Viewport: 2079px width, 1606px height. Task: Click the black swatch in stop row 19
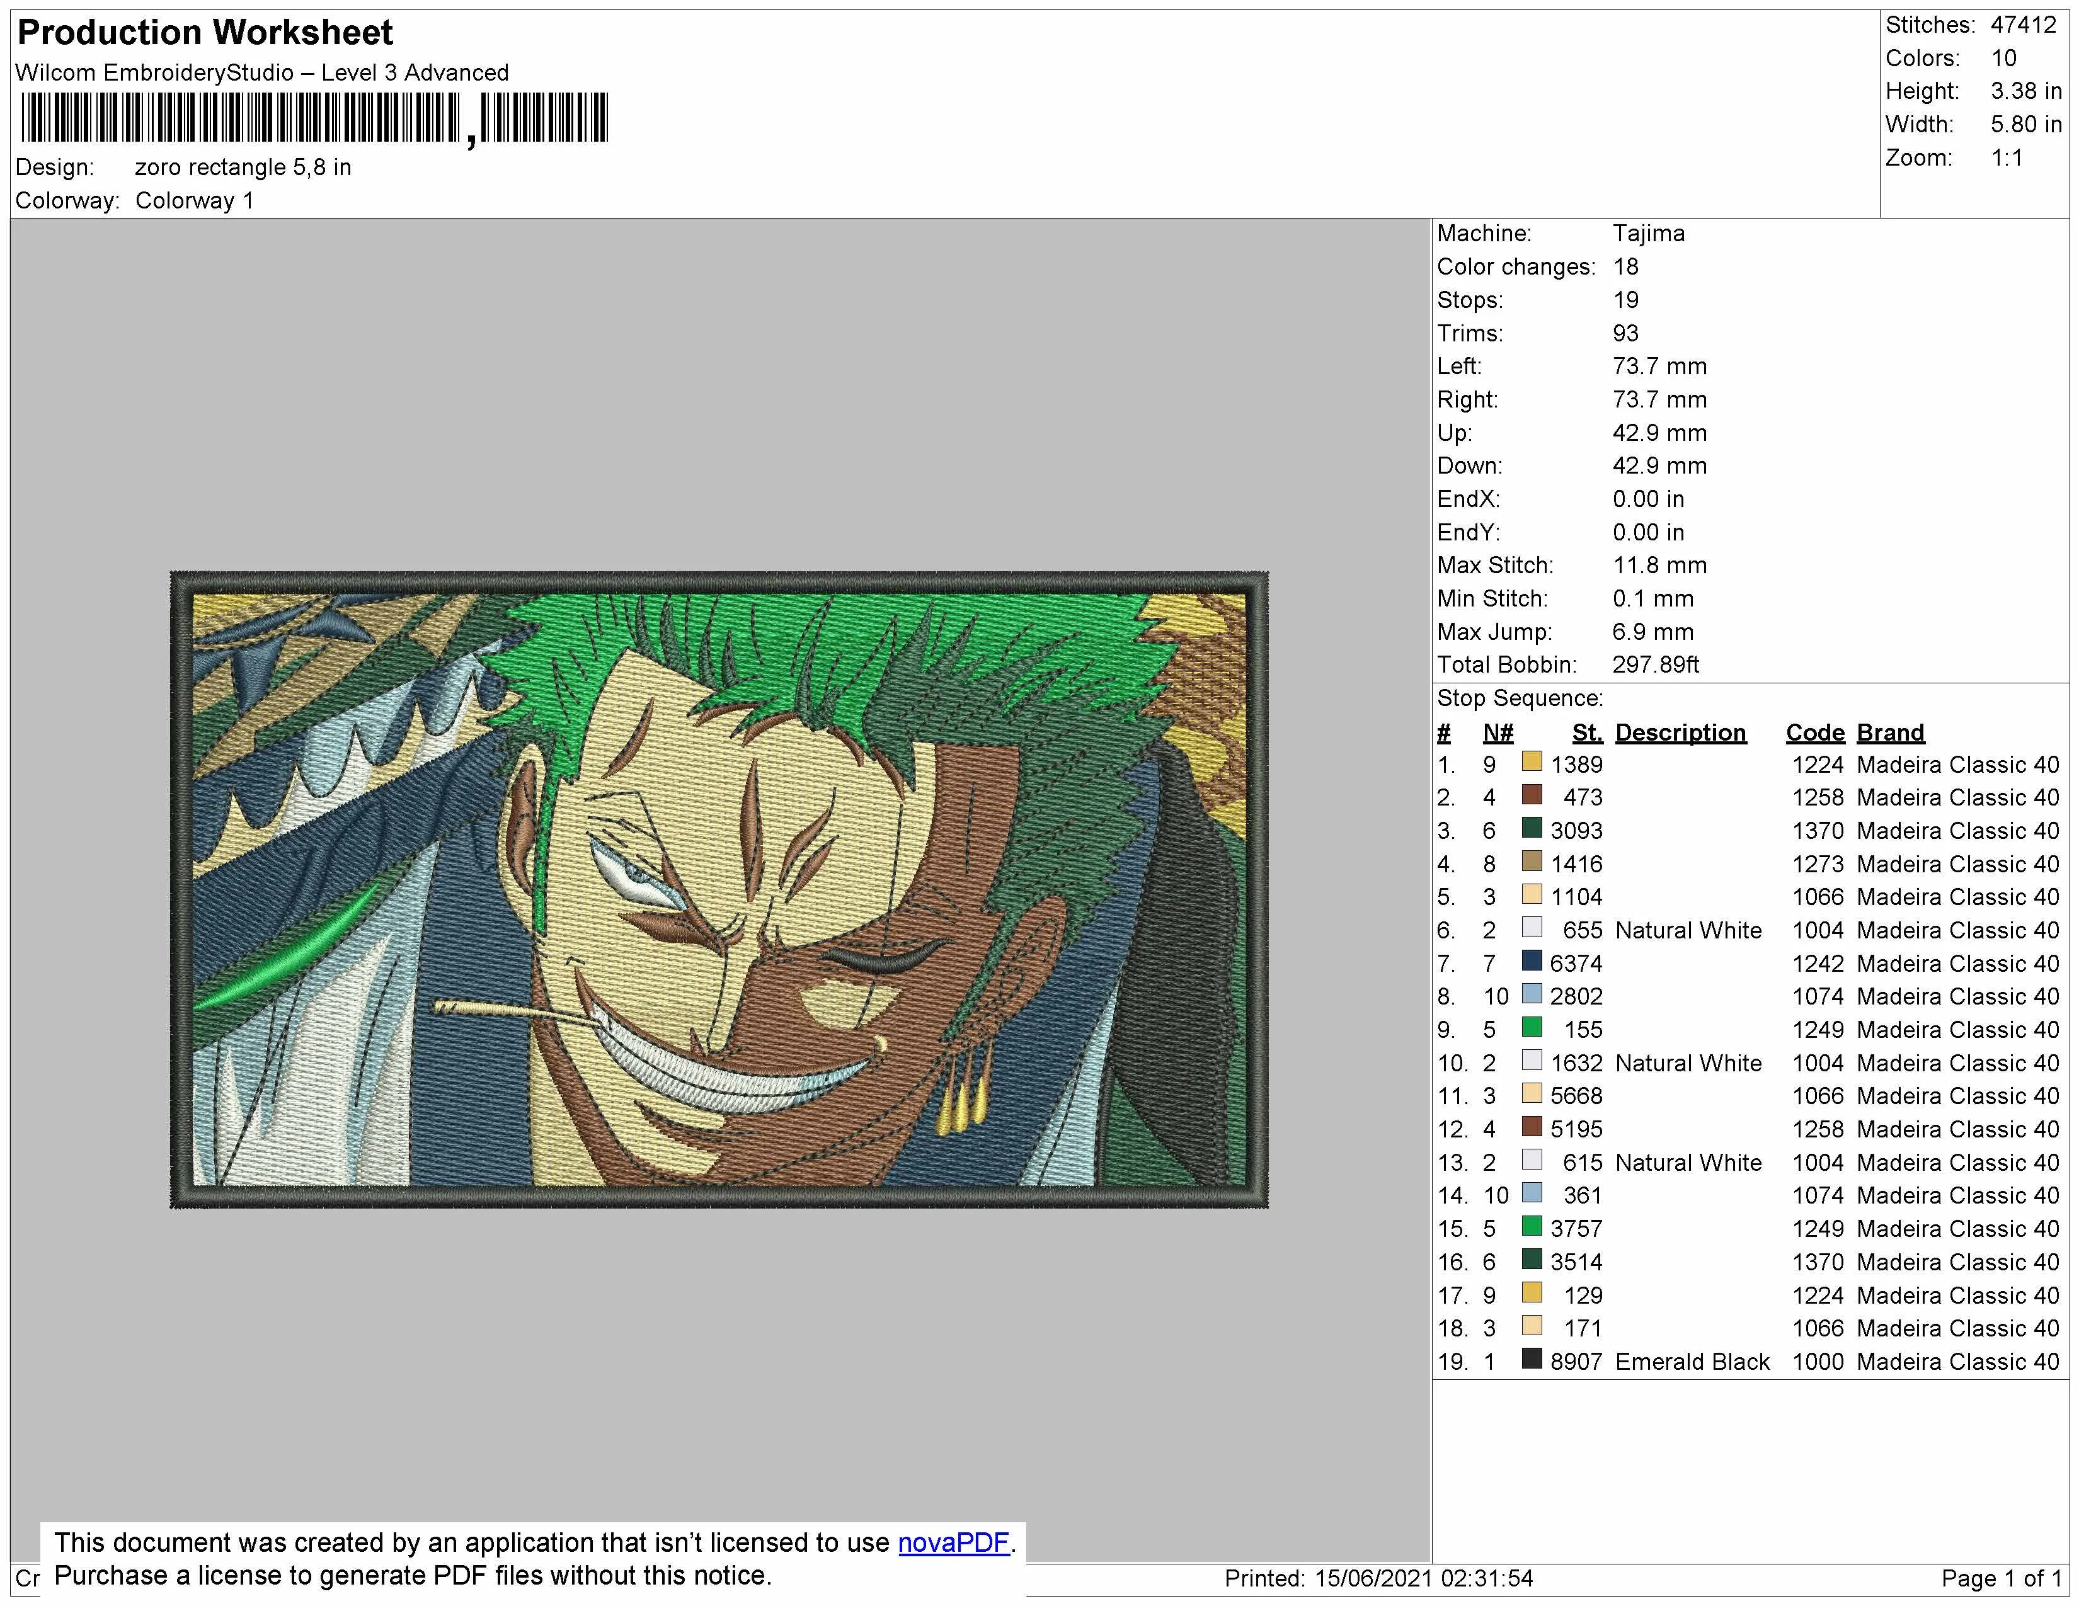coord(1532,1358)
